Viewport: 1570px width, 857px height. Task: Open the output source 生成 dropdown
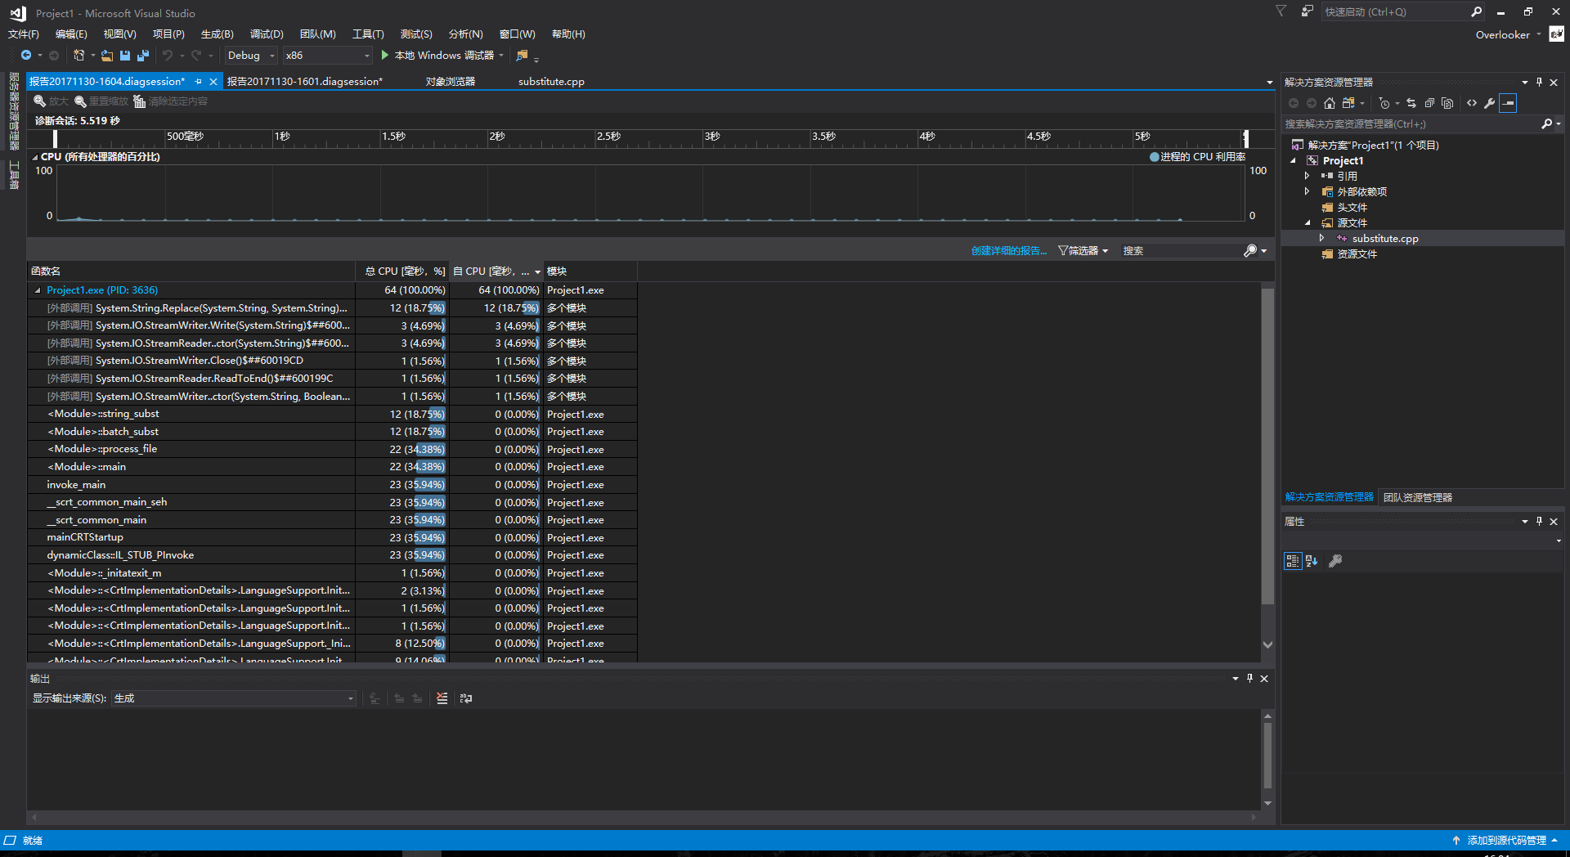coord(234,698)
